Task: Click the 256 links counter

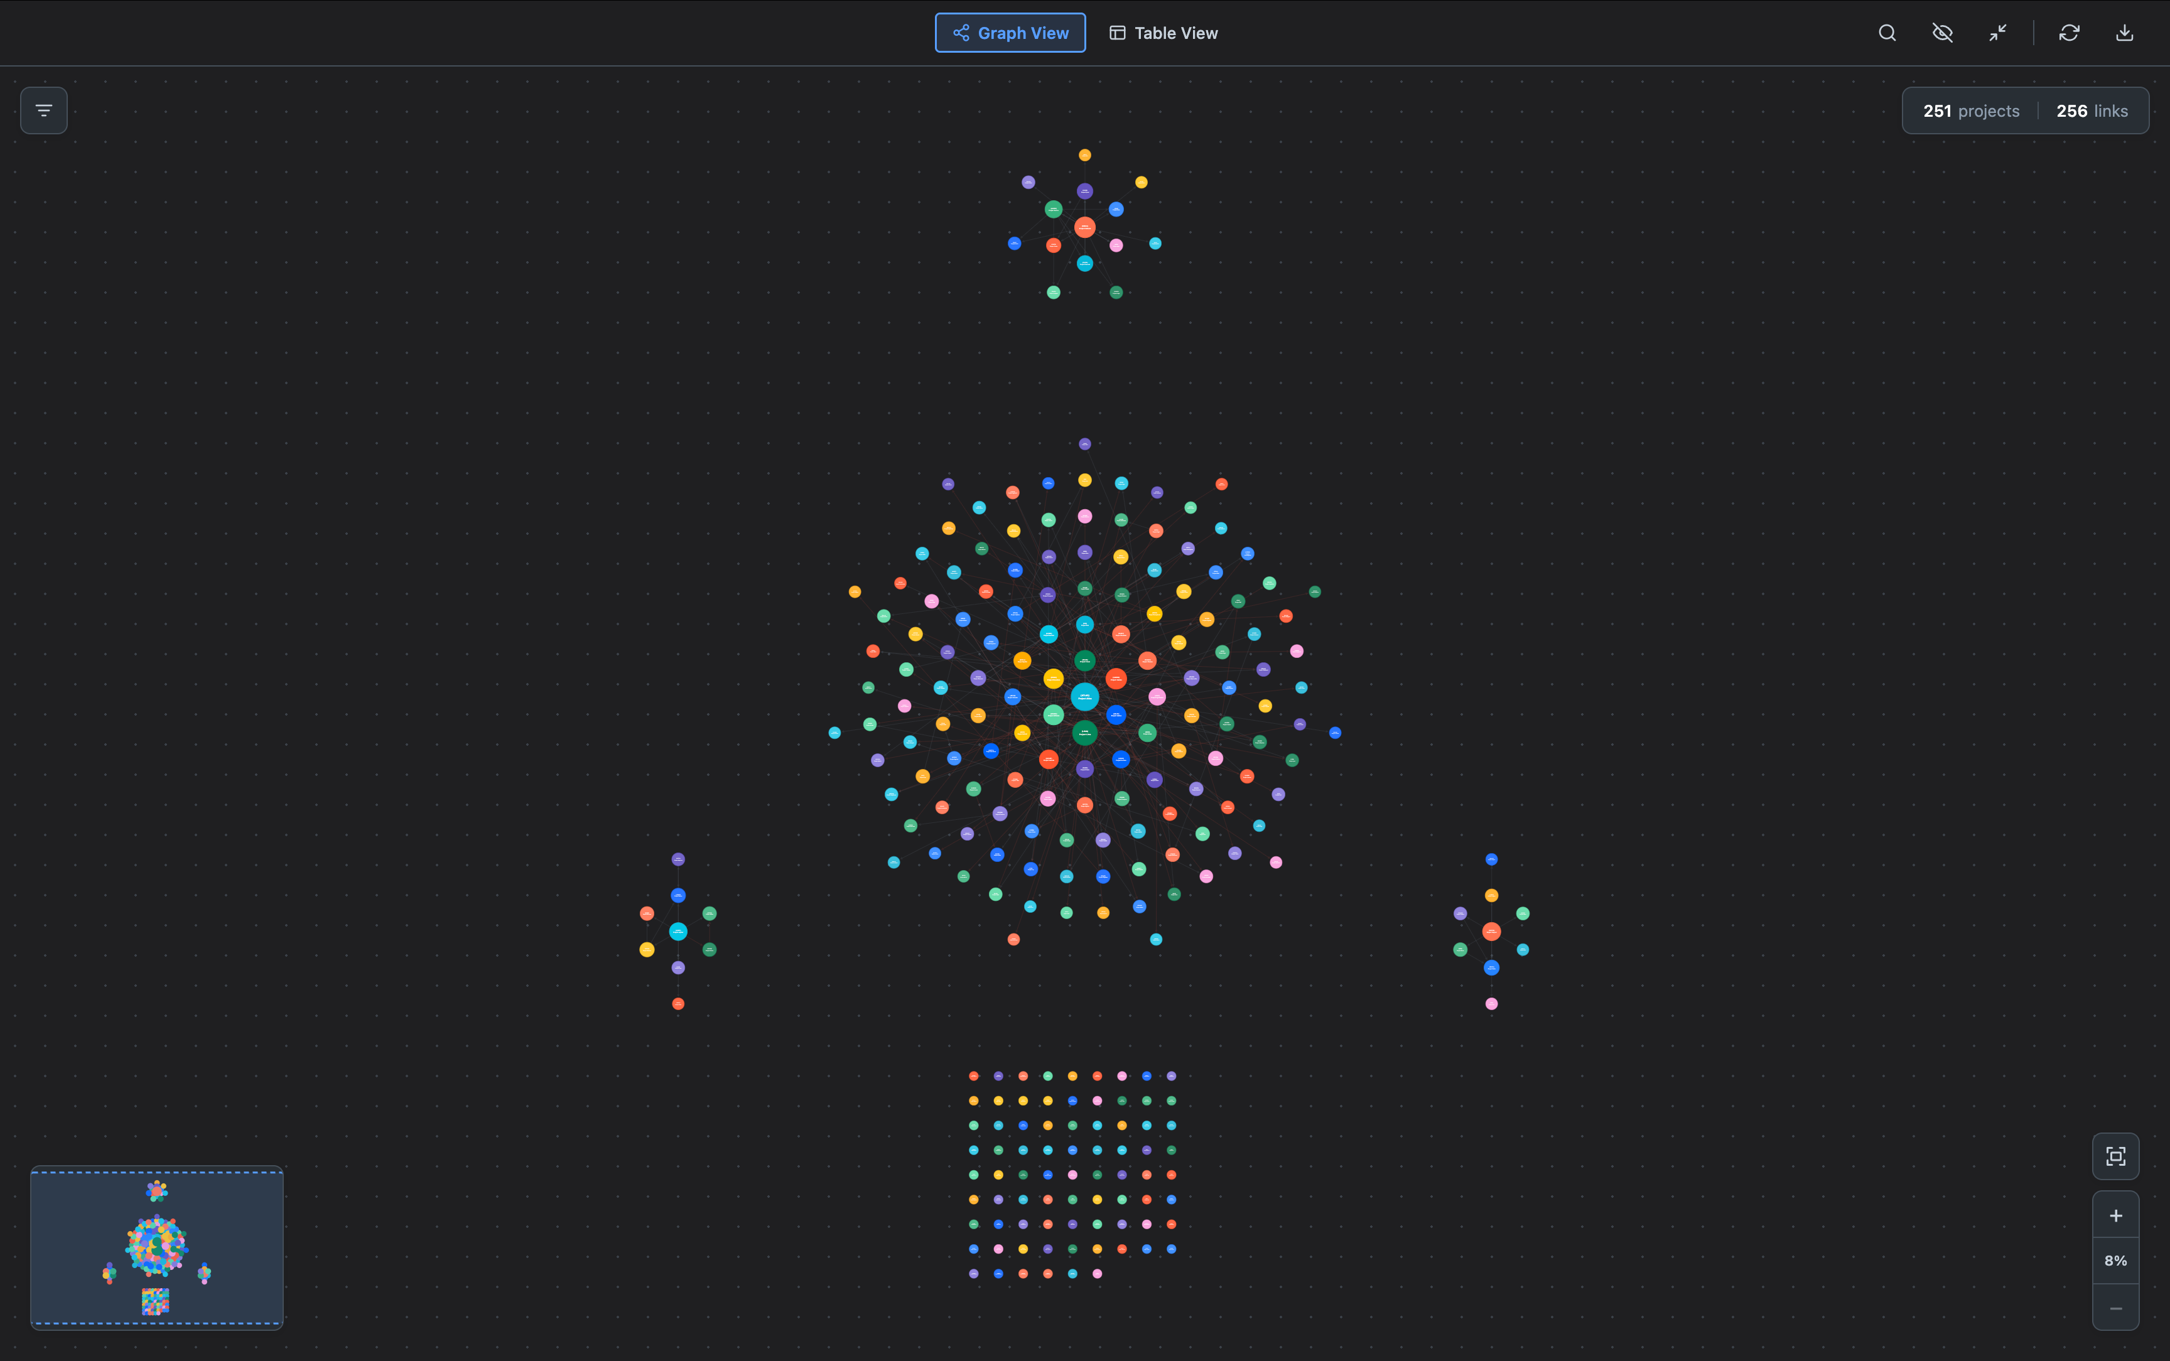Action: [2092, 110]
